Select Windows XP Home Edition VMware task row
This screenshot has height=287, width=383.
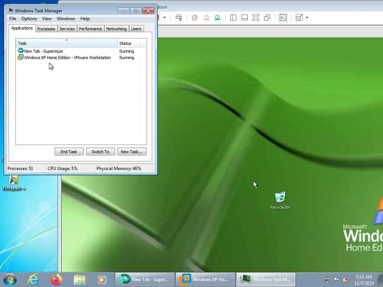81,58
